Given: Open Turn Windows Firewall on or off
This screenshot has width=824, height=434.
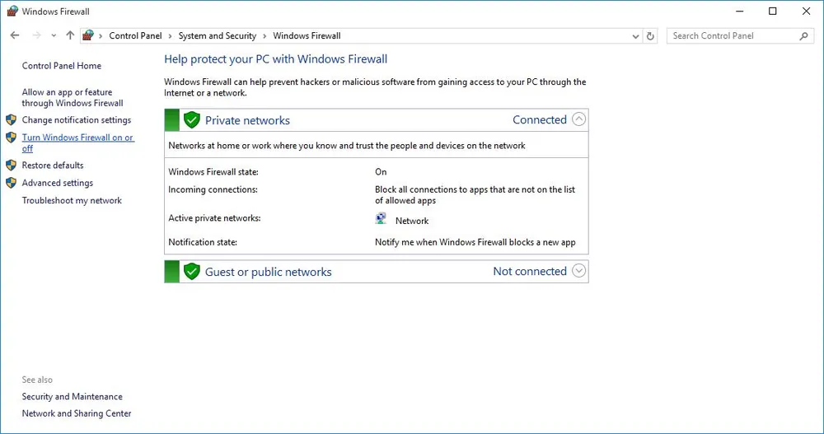Looking at the screenshot, I should click(x=77, y=138).
